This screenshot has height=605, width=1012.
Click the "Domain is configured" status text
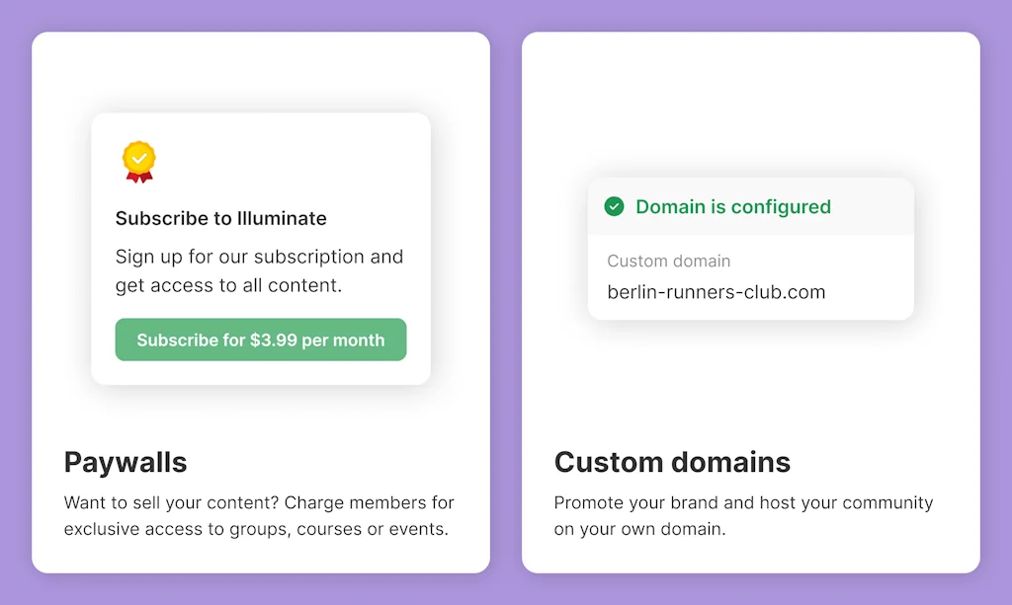pos(732,206)
